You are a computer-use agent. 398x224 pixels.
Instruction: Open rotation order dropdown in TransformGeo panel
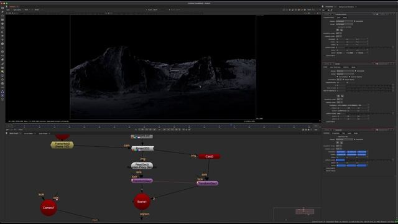[339, 36]
